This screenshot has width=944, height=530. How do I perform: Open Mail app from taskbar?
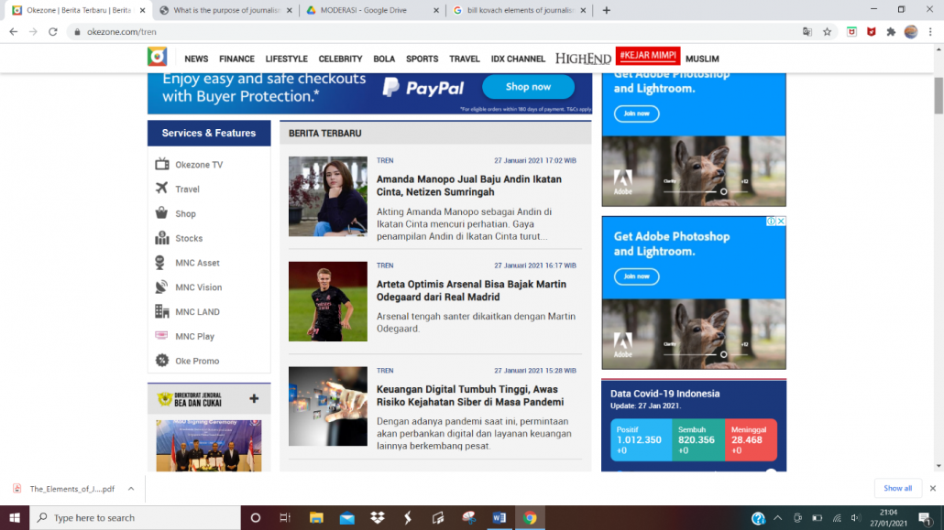[x=346, y=517]
